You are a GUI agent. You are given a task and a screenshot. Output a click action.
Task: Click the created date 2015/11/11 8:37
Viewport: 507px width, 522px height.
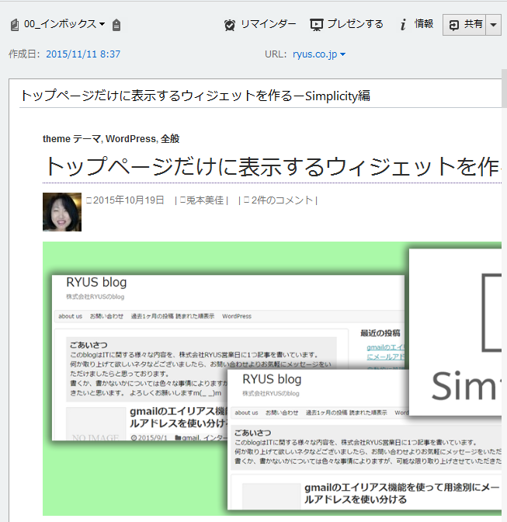(83, 54)
